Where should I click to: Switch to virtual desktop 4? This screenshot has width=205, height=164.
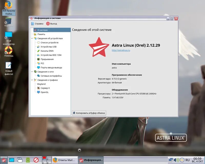click(x=49, y=162)
